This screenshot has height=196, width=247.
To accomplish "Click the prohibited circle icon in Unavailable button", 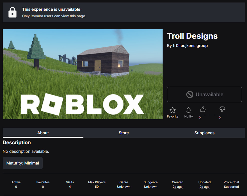I will click(190, 94).
